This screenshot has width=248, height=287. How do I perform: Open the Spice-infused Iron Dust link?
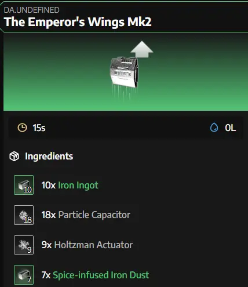[x=101, y=275]
